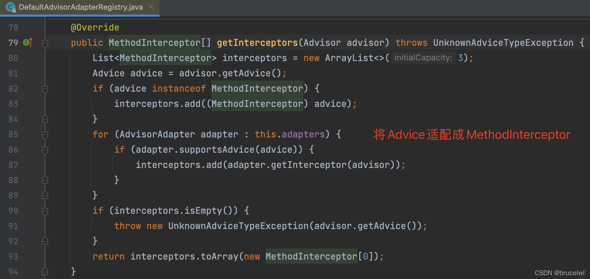590x279 pixels.
Task: Click UnknownAdviceTypeException in the throws clause
Action: (503, 43)
